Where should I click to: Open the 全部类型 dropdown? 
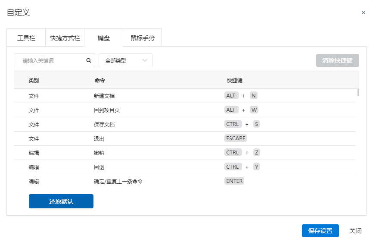125,60
